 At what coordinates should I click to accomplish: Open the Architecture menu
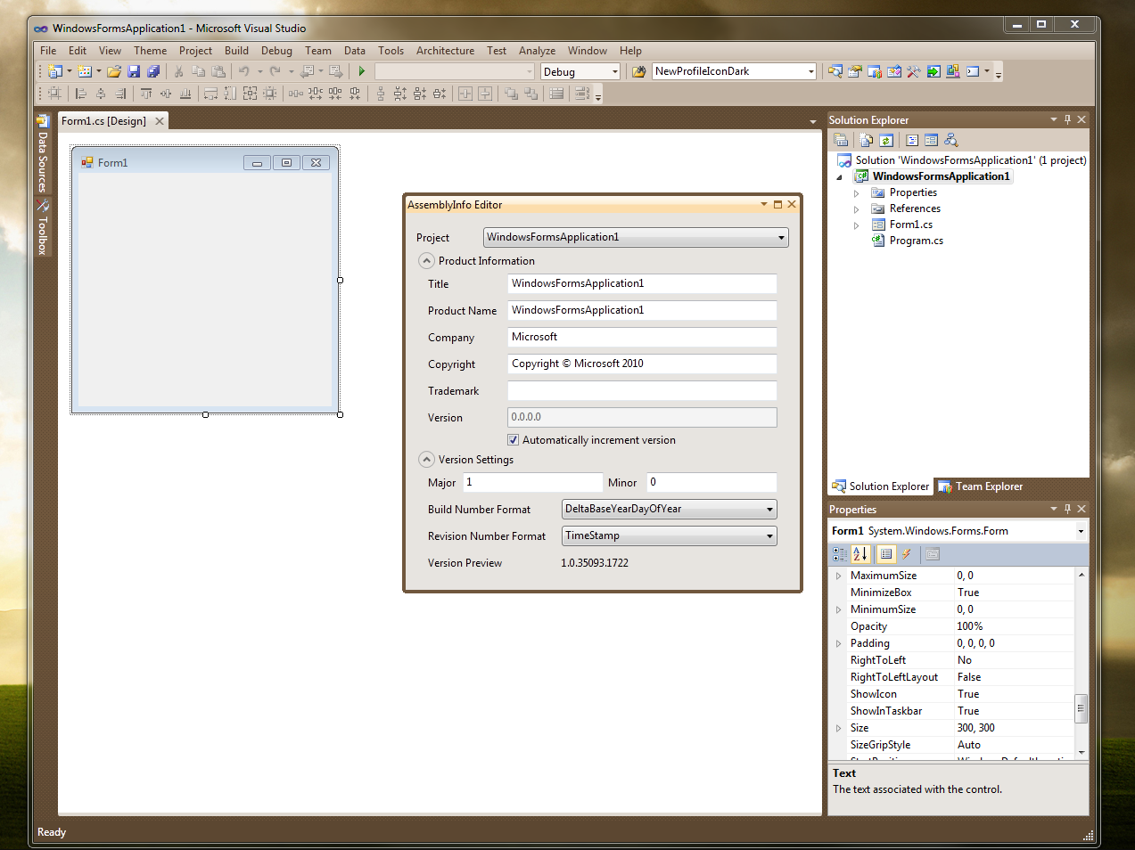pos(445,51)
